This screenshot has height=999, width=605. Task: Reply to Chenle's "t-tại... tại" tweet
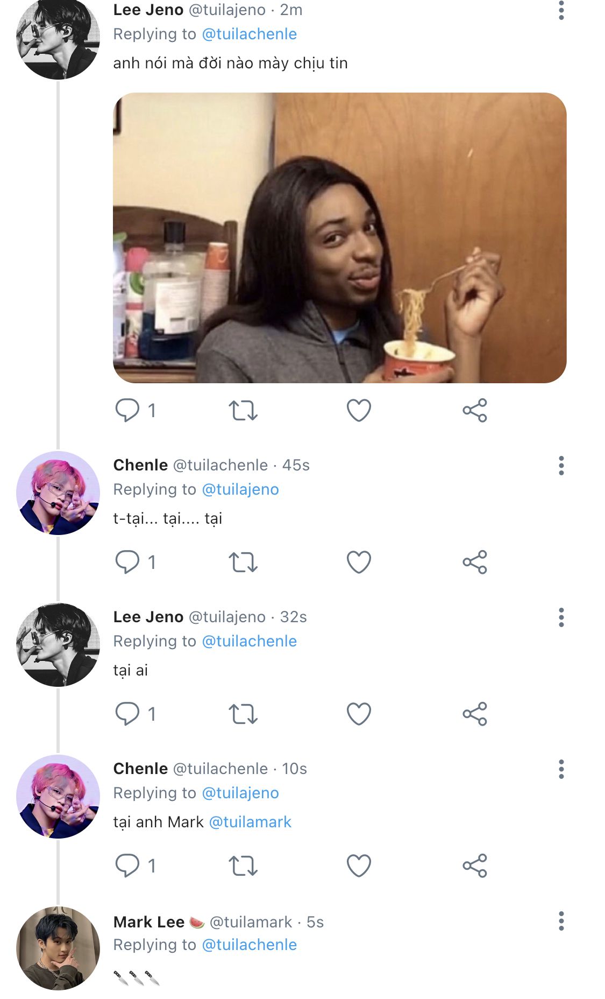point(127,562)
